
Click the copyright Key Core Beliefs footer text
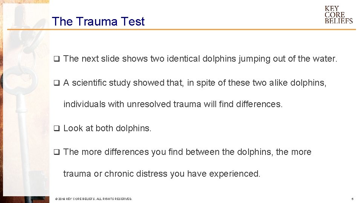94,199
